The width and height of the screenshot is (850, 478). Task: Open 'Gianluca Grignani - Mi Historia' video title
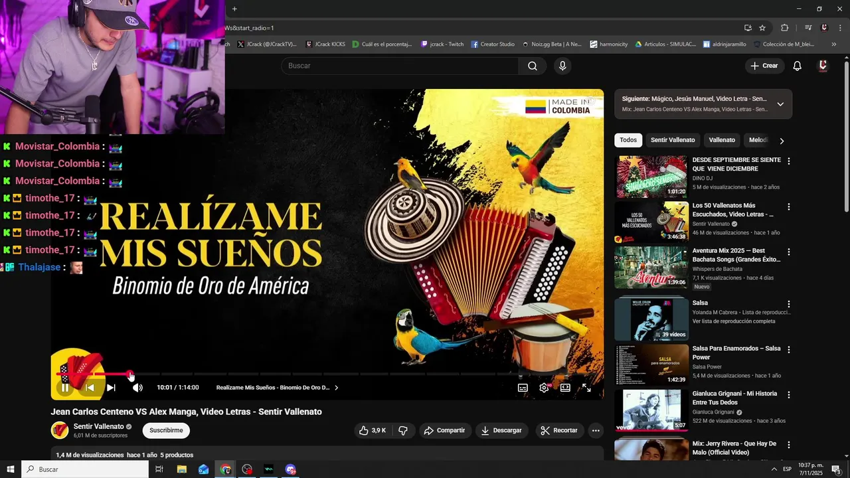point(734,398)
